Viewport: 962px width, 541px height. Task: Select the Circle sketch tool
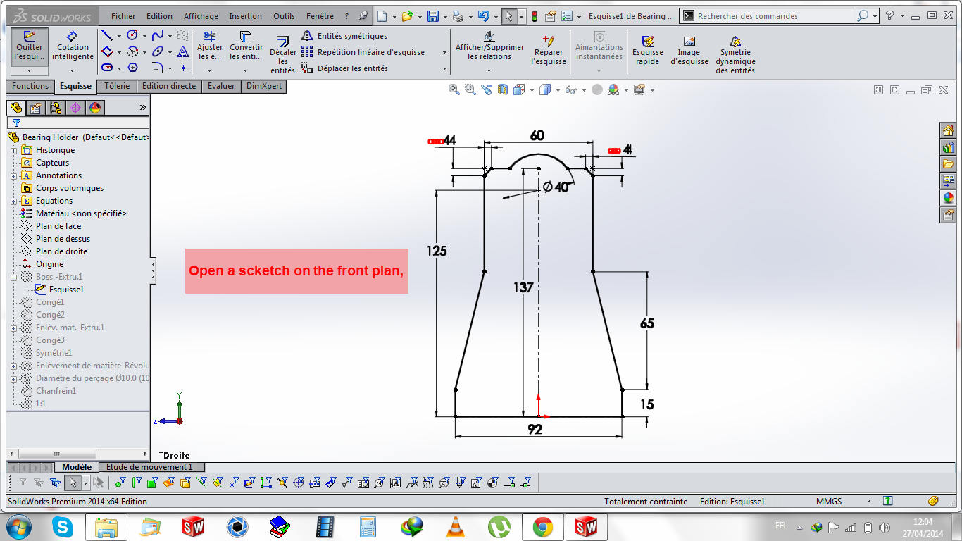pyautogui.click(x=132, y=35)
